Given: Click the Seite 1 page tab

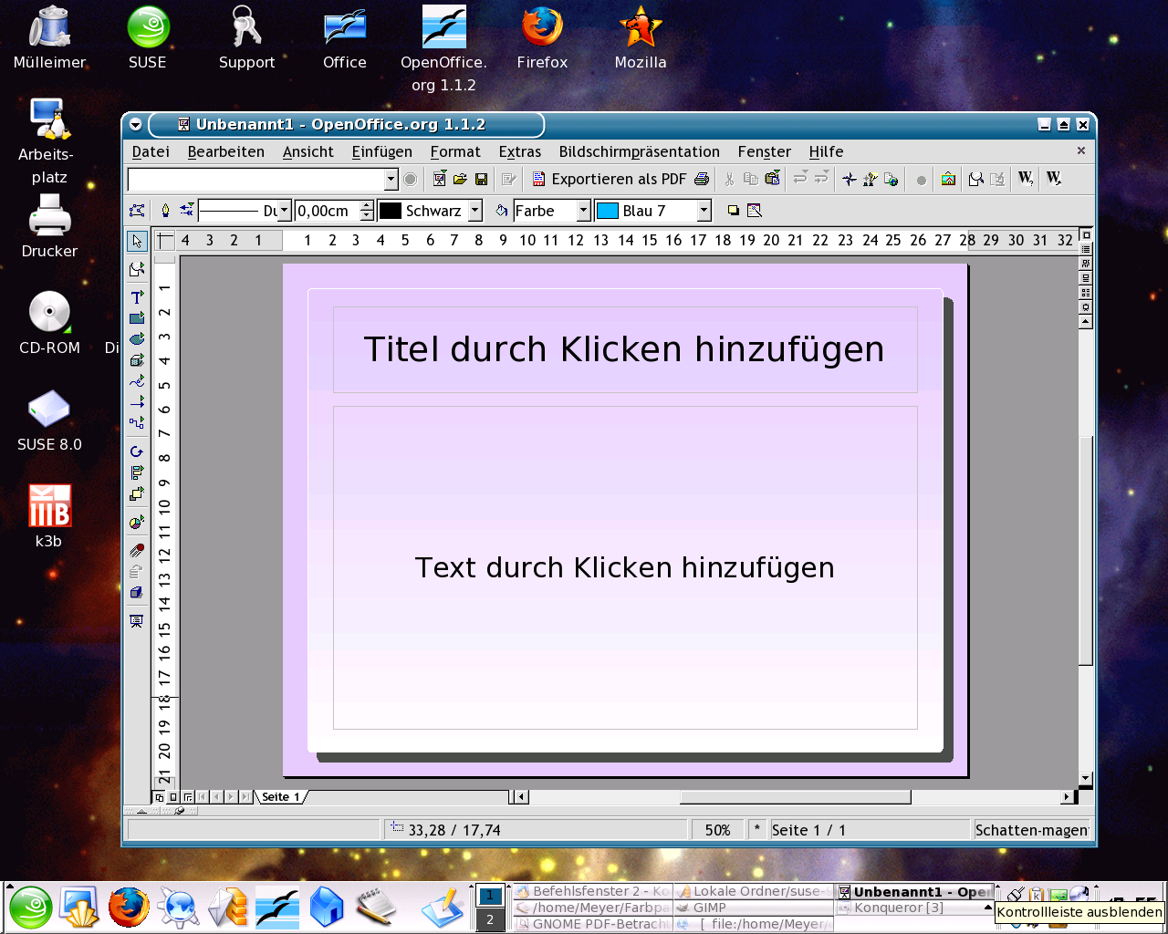Looking at the screenshot, I should click(280, 796).
